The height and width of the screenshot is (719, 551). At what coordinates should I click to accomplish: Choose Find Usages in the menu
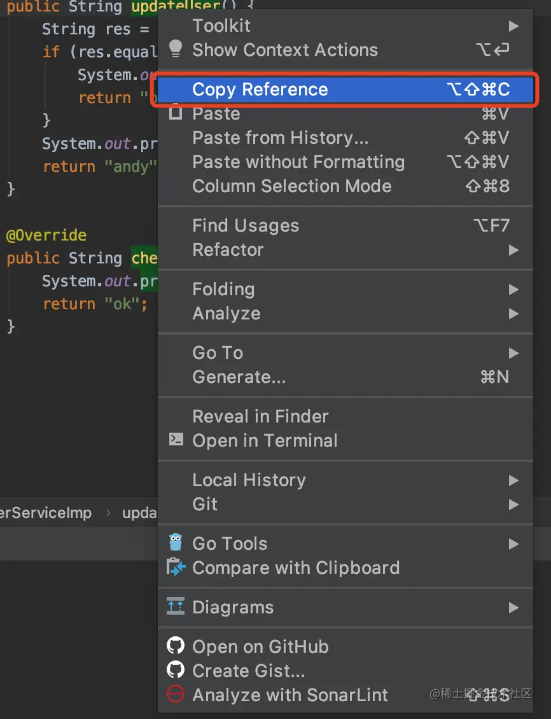coord(246,226)
